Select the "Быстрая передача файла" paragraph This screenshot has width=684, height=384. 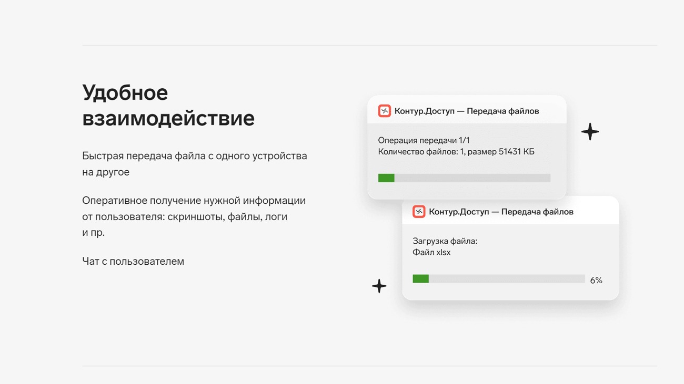(x=194, y=164)
